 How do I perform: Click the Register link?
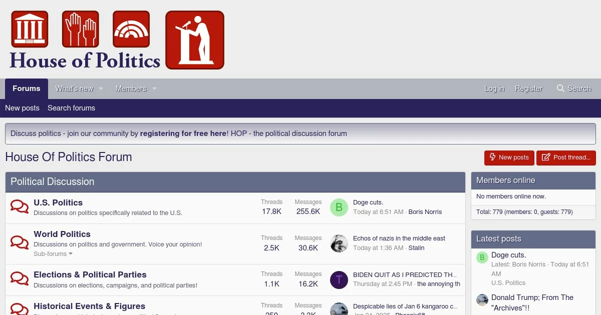(528, 88)
